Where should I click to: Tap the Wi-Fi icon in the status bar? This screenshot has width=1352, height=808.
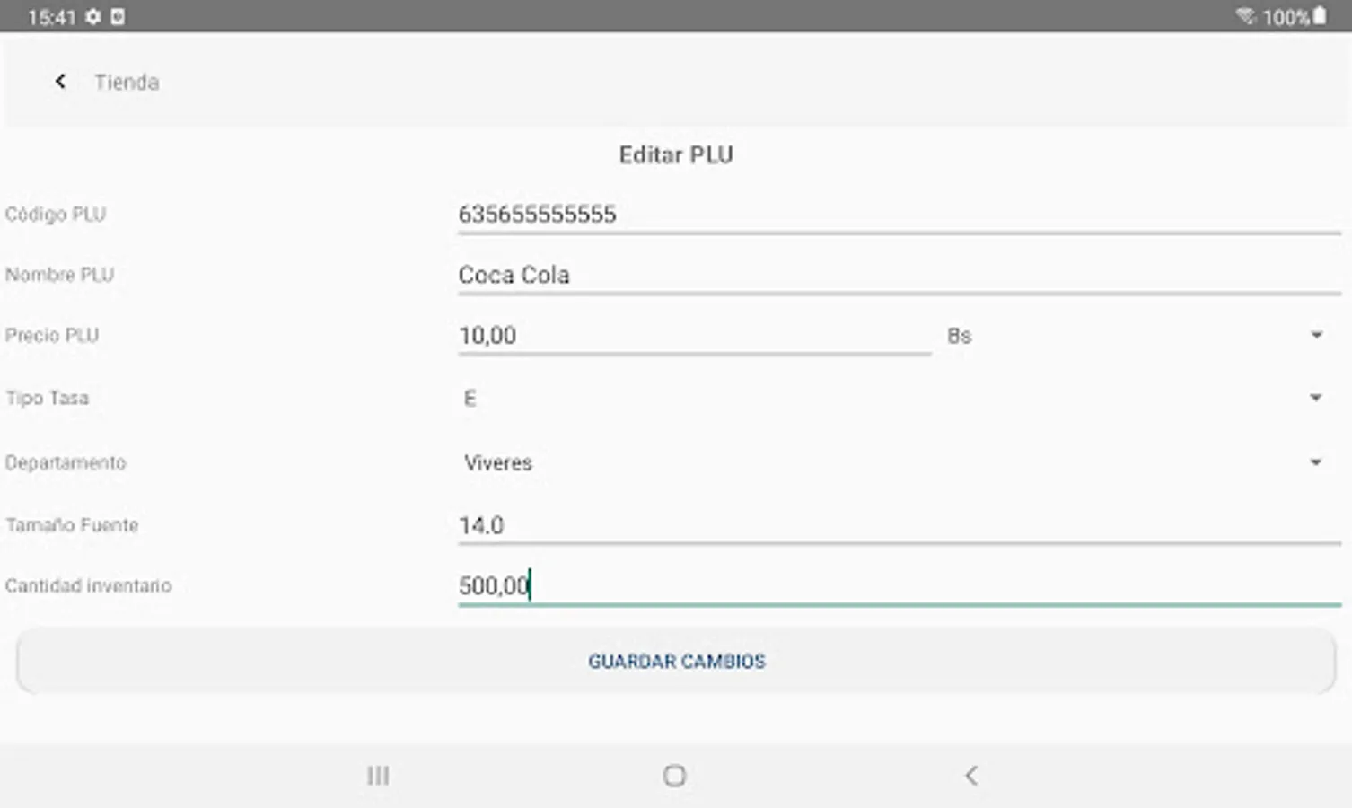(1248, 15)
